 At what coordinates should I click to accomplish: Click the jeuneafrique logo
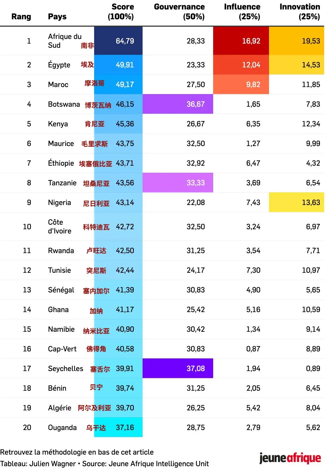[x=290, y=458]
